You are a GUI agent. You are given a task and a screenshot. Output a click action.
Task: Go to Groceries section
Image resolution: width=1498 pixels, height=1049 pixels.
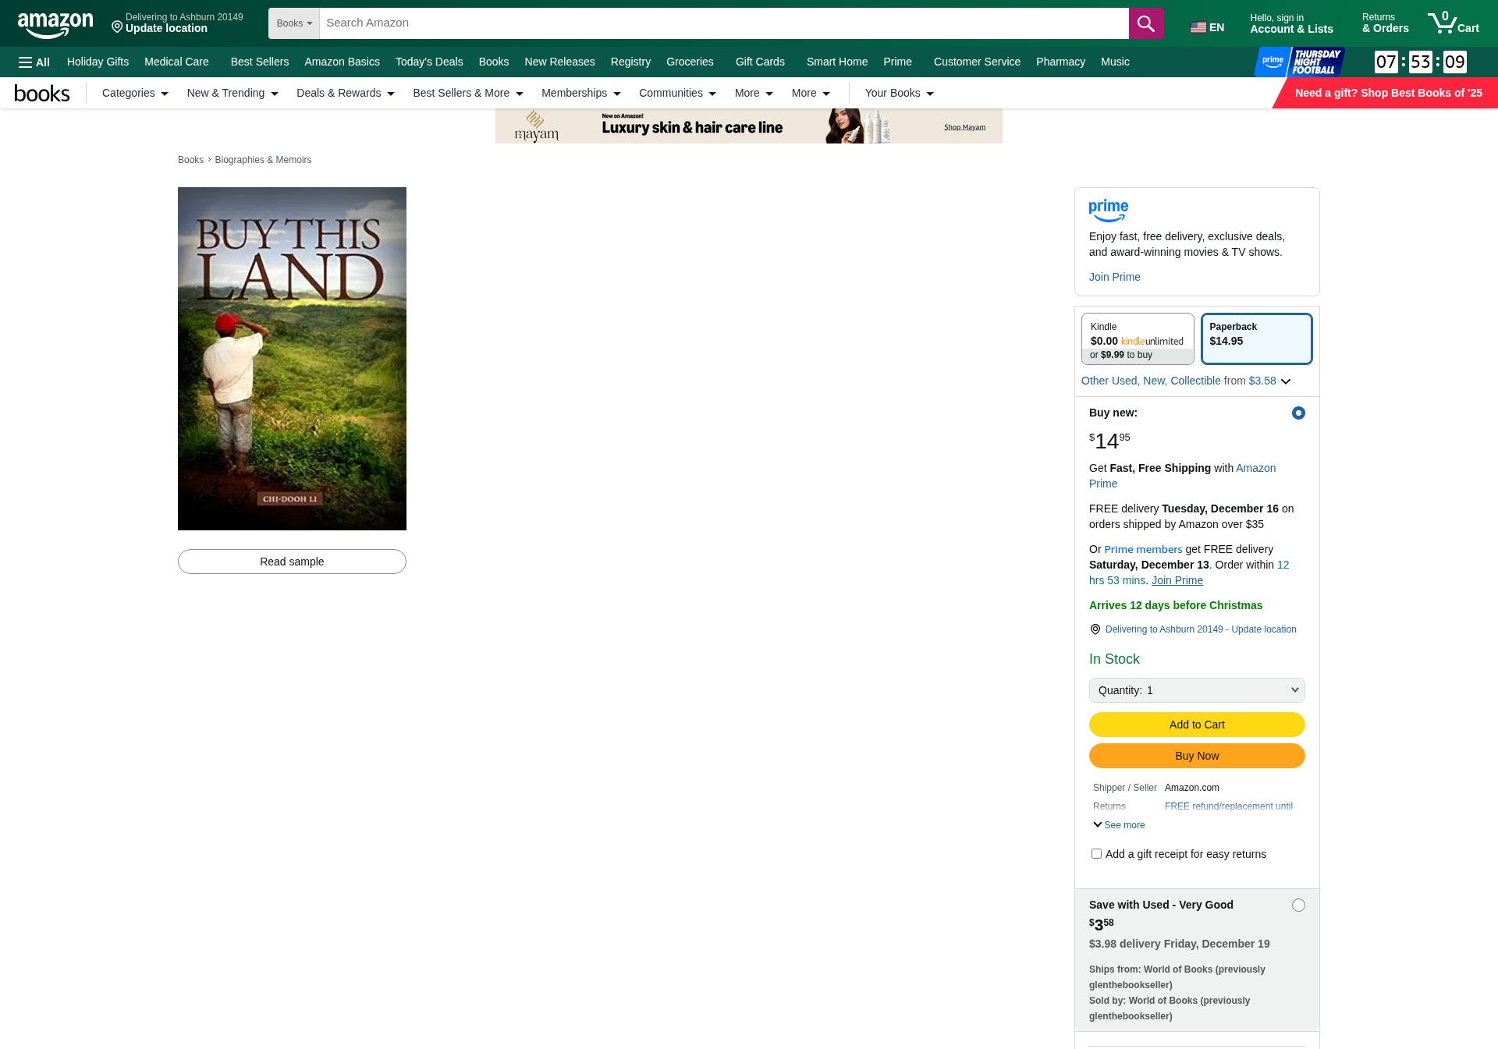[x=690, y=62]
